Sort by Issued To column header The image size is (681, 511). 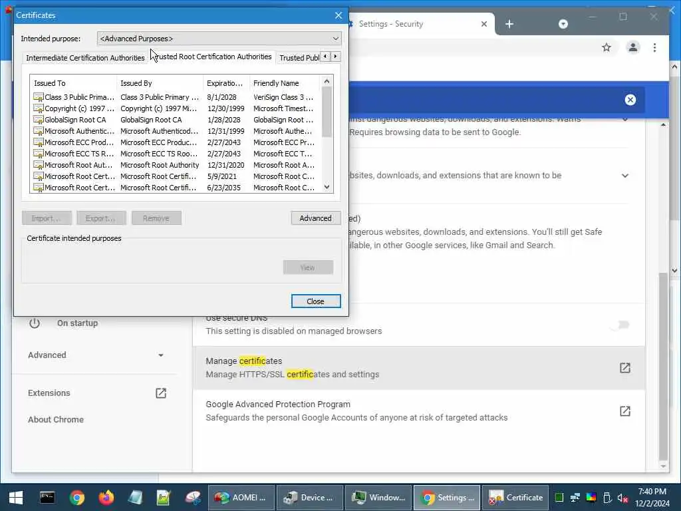(x=73, y=83)
